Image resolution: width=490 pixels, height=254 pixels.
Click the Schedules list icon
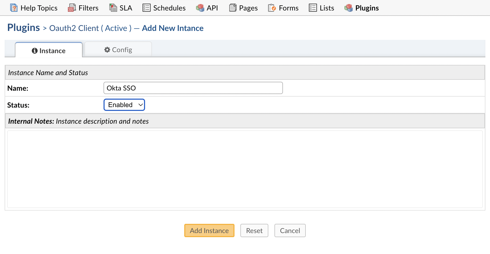(x=146, y=8)
